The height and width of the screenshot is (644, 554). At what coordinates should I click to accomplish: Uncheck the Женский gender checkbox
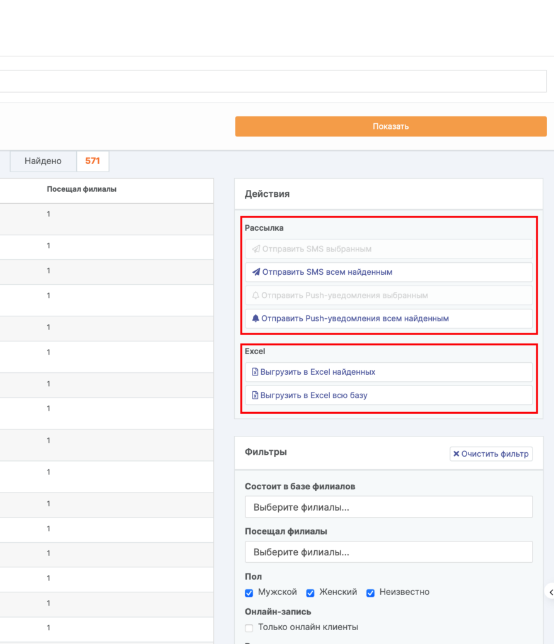click(x=310, y=593)
